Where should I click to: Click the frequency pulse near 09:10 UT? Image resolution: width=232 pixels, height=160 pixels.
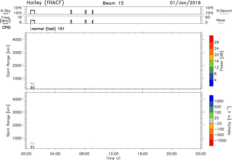pyautogui.click(x=93, y=22)
